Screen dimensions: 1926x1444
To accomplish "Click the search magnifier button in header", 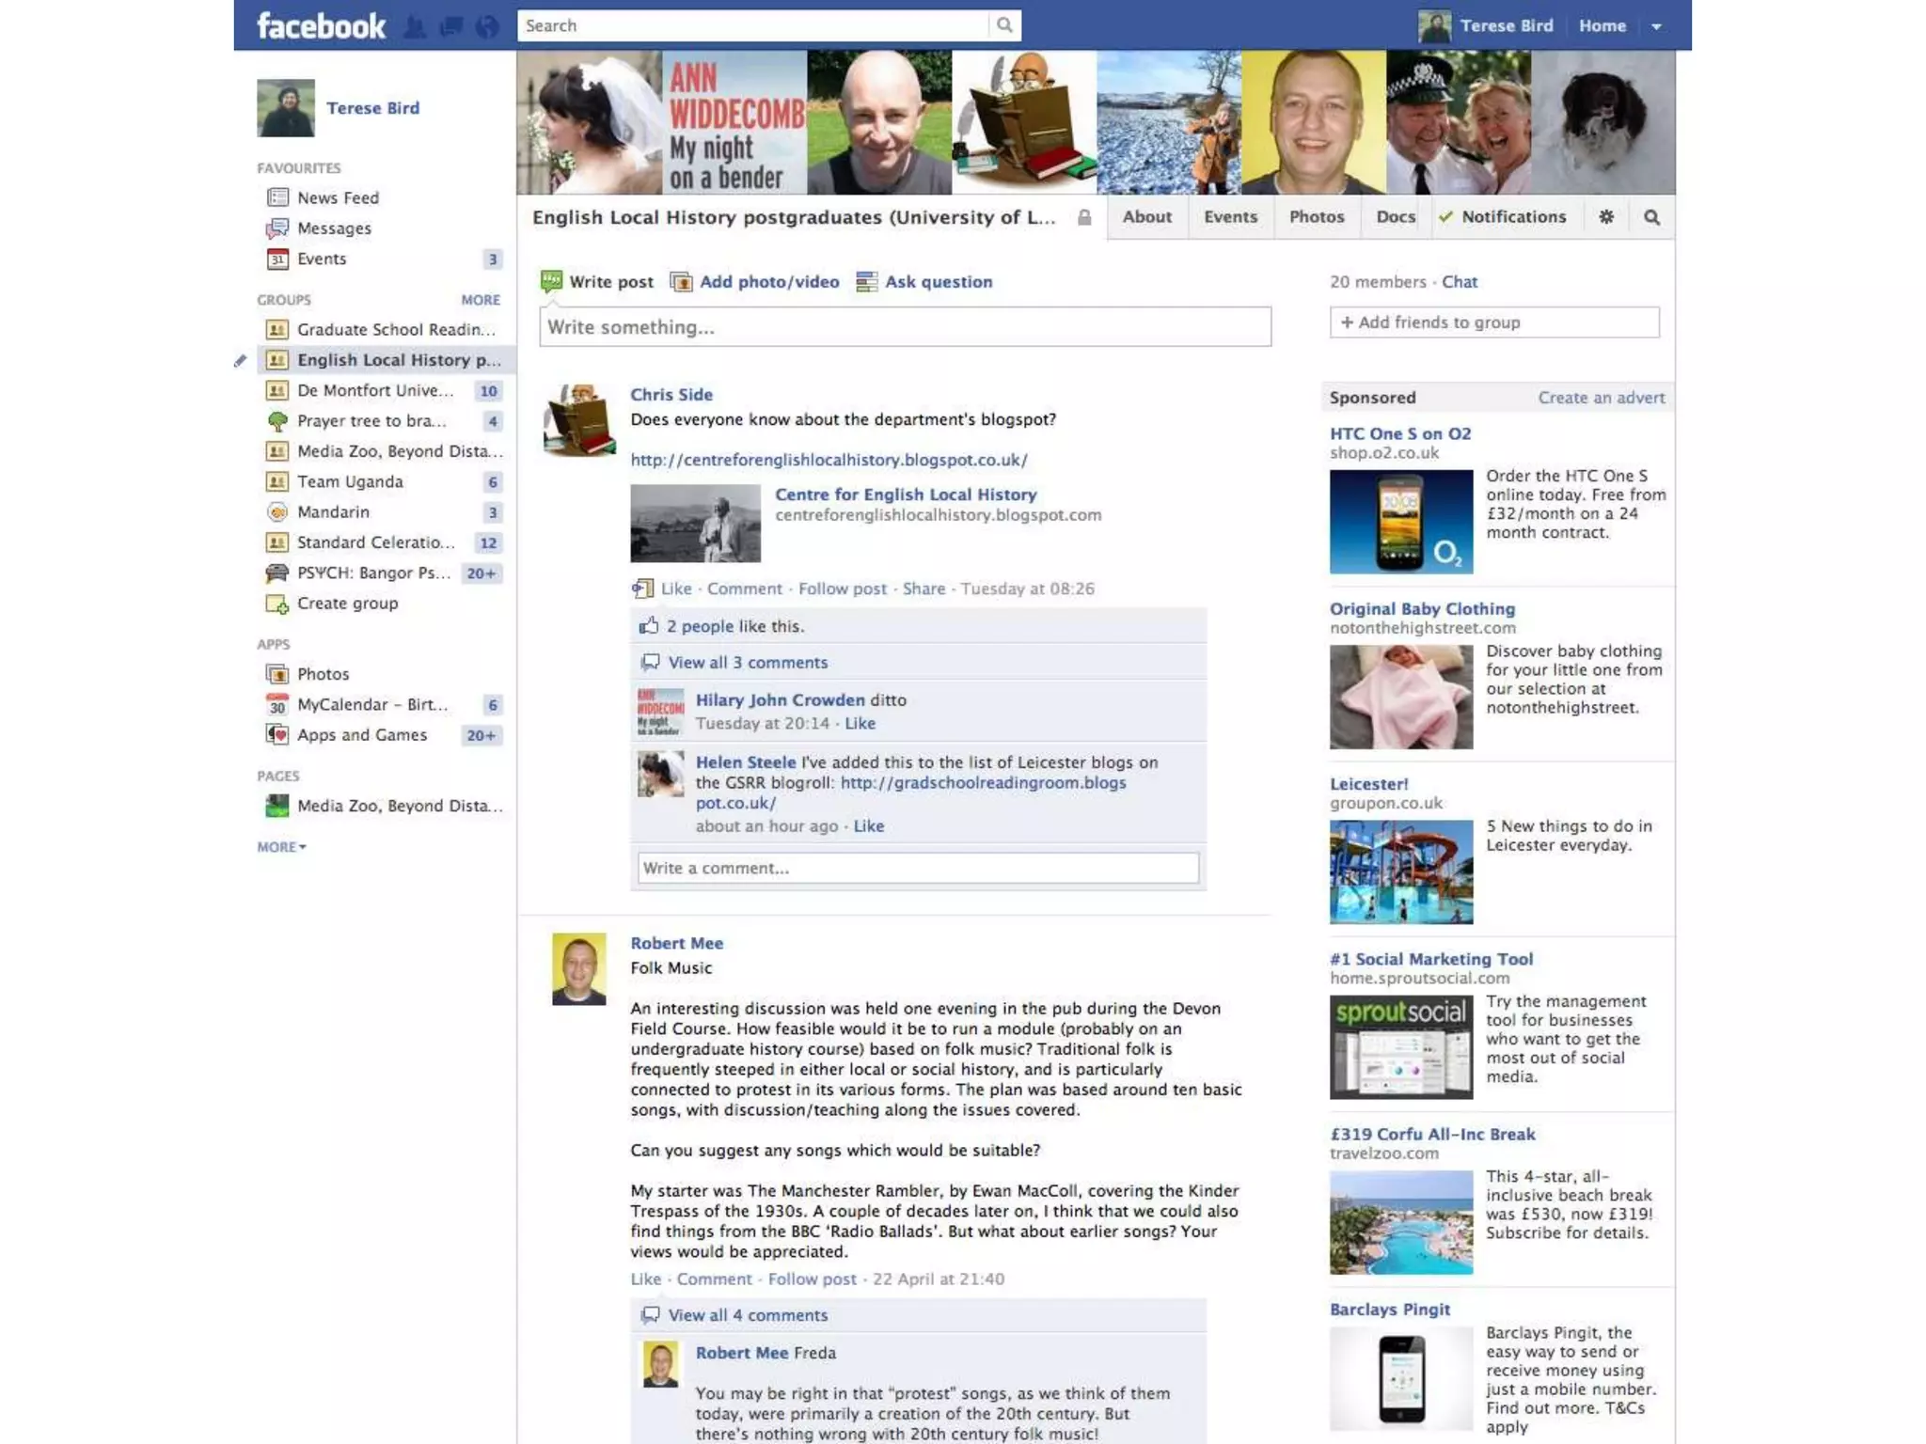I will [1004, 25].
